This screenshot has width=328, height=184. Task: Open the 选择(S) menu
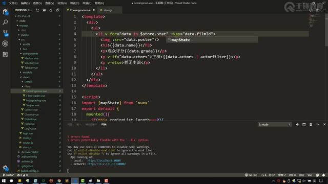click(37, 3)
